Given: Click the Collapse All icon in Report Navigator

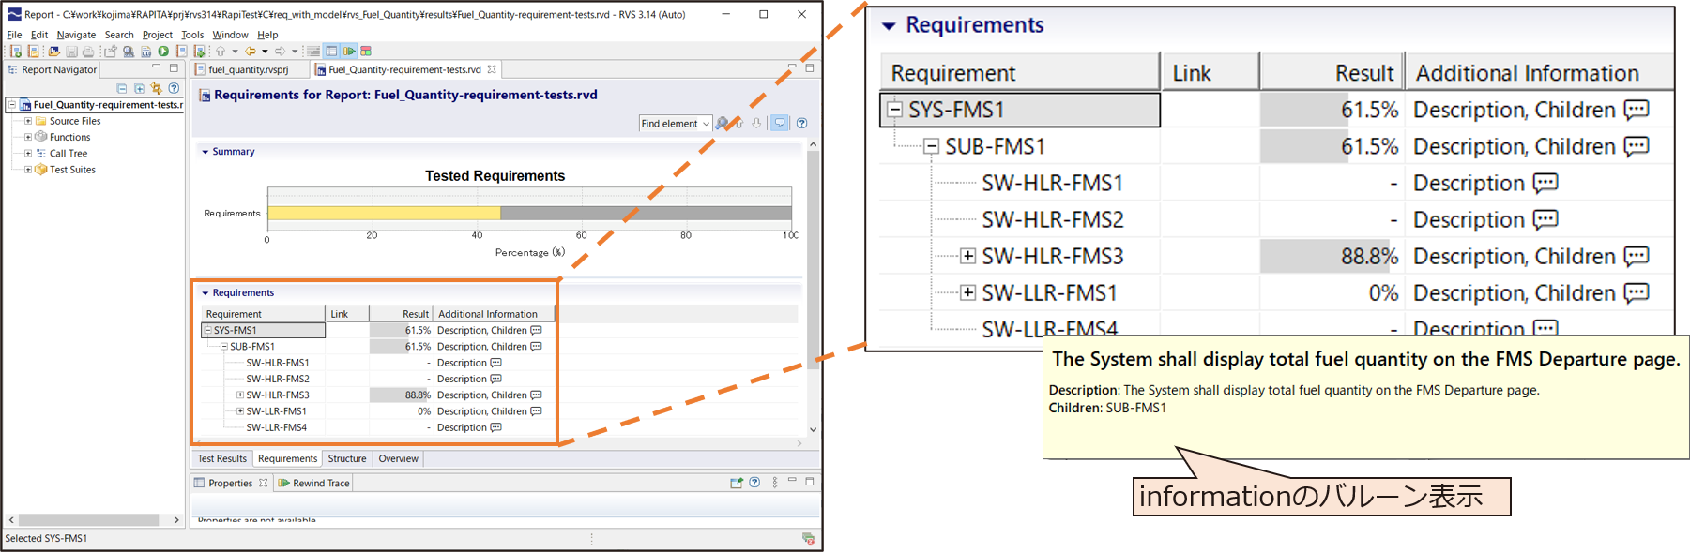Looking at the screenshot, I should (122, 88).
